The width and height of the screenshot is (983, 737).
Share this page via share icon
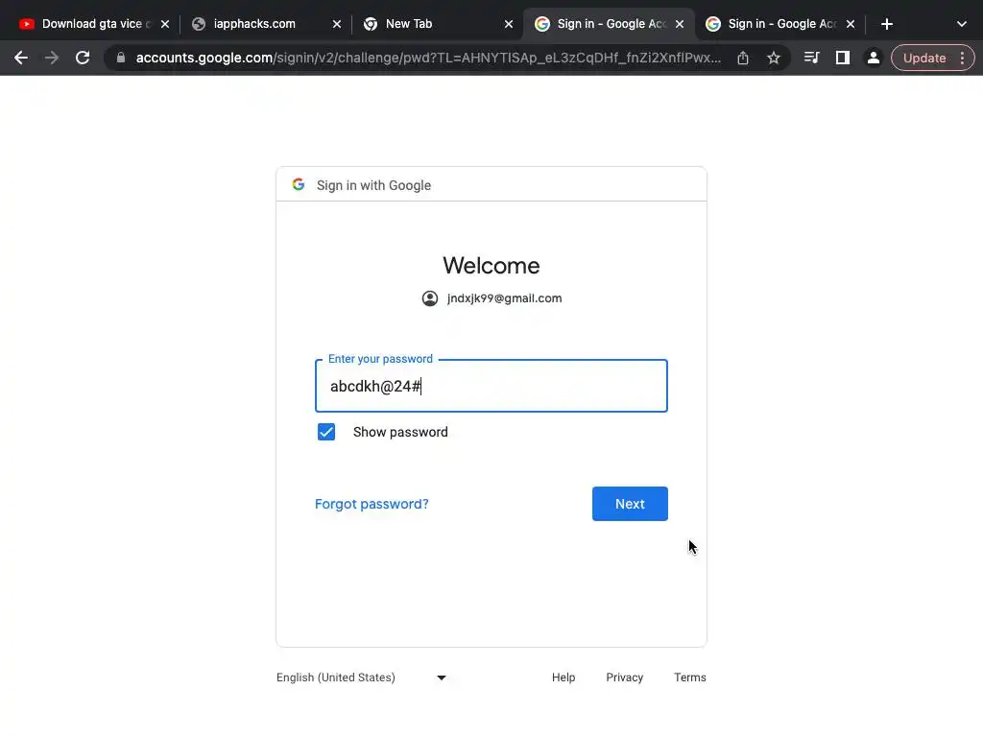click(x=743, y=58)
